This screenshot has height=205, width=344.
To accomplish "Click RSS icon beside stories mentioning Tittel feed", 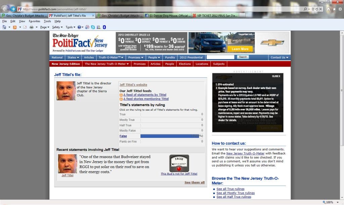I will click(x=121, y=99).
